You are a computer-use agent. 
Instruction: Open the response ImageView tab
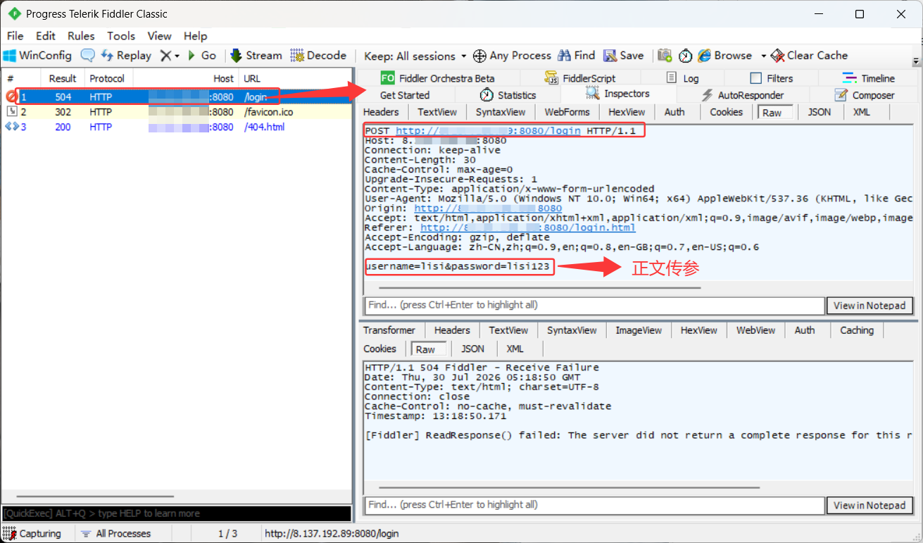tap(639, 330)
